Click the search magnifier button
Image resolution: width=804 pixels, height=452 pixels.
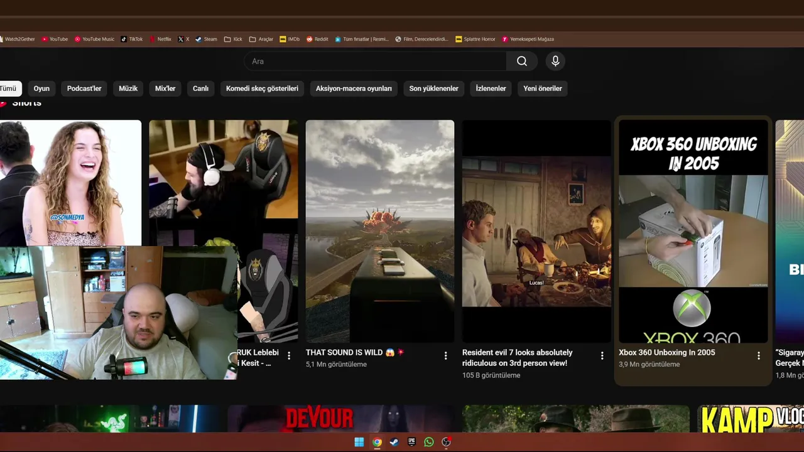(x=521, y=61)
